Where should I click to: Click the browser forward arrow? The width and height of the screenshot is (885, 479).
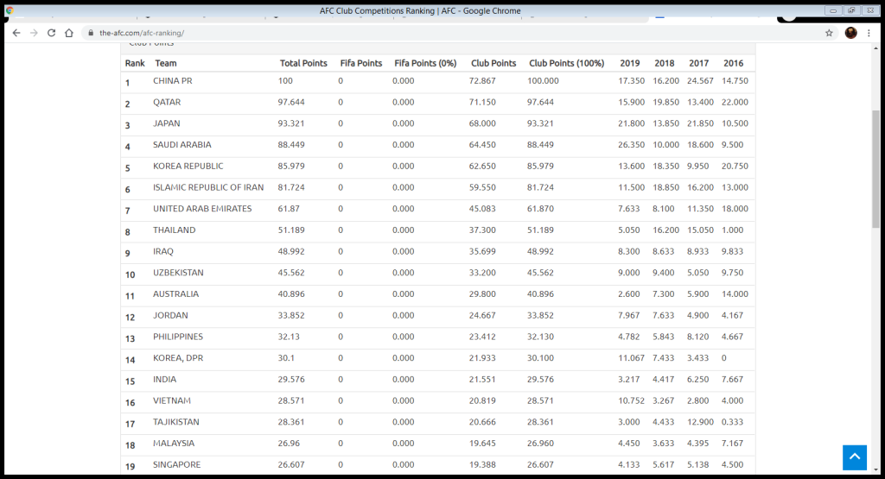pyautogui.click(x=34, y=34)
